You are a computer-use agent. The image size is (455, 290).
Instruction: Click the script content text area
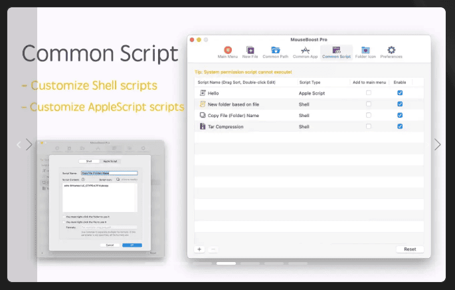pyautogui.click(x=100, y=198)
